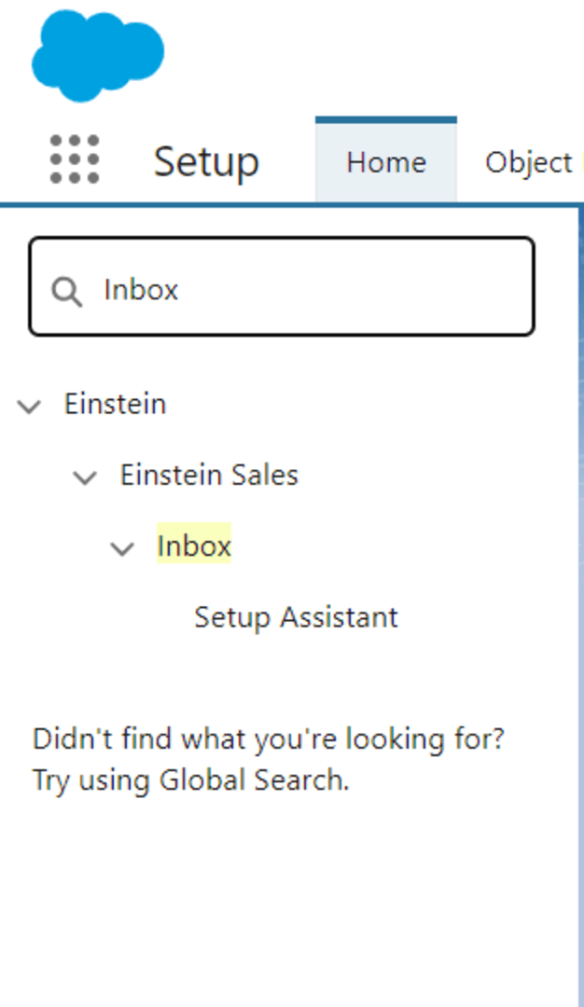Select the highlighted Inbox tree label
The width and height of the screenshot is (584, 1007).
point(194,546)
